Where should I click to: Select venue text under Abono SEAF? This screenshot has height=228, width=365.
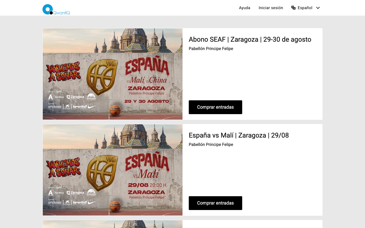(x=211, y=49)
